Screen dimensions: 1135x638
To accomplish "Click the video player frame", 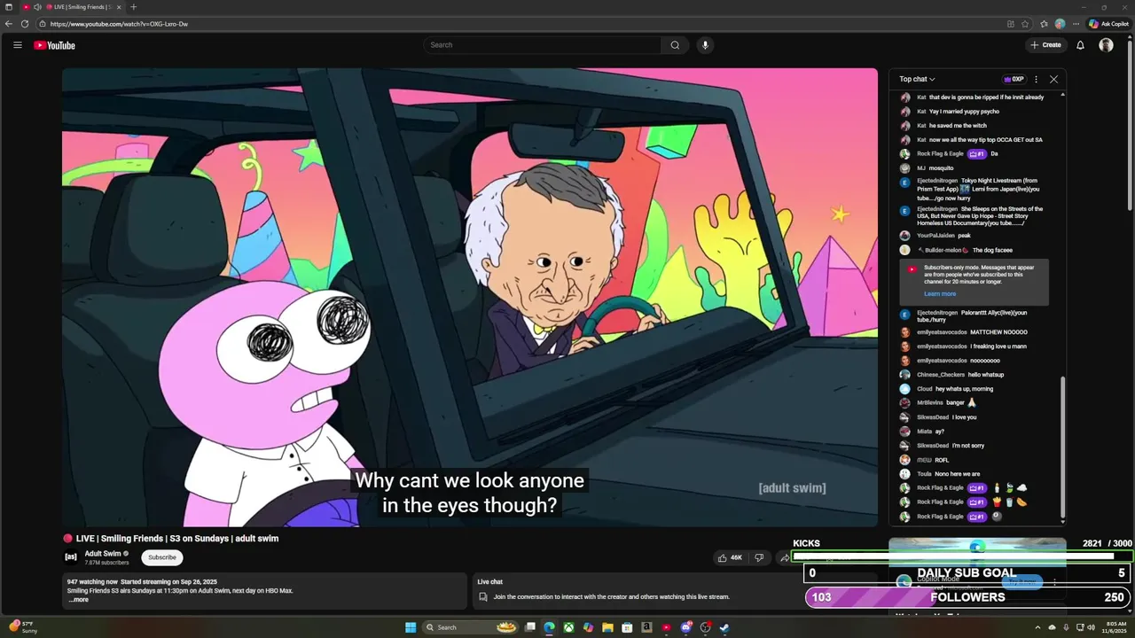I will coord(470,297).
